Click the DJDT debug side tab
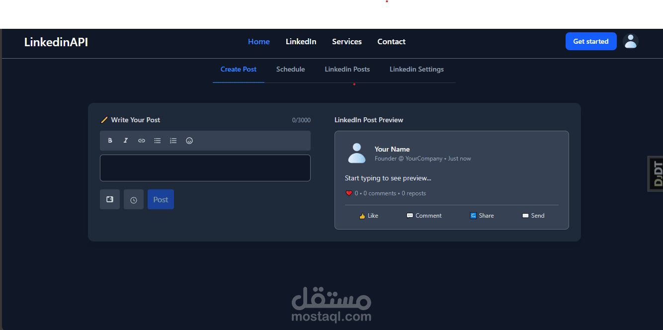 click(656, 173)
